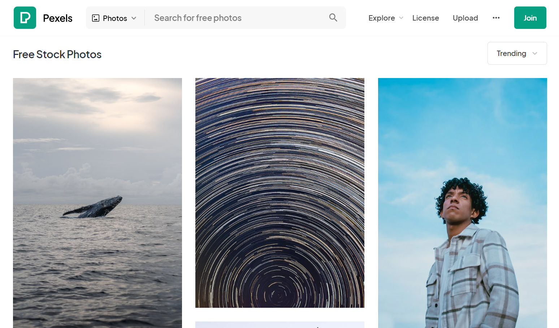The height and width of the screenshot is (328, 559).
Task: Open the Trending sort dropdown
Action: pyautogui.click(x=511, y=53)
